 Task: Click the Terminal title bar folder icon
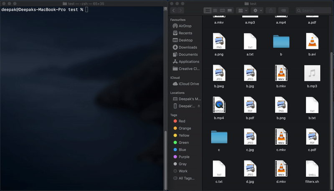(x=65, y=4)
